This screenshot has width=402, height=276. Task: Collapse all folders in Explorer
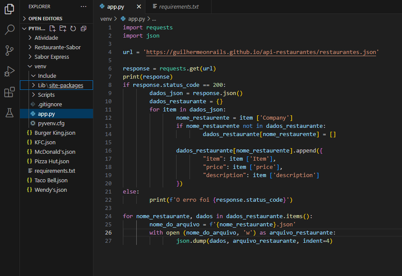[84, 29]
